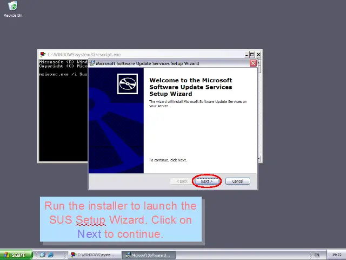This screenshot has width=346, height=260.
Task: Open the EN language bar indicator
Action: coord(317,255)
